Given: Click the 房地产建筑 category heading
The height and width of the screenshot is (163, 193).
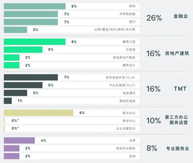Looking at the screenshot, I should pyautogui.click(x=177, y=53).
